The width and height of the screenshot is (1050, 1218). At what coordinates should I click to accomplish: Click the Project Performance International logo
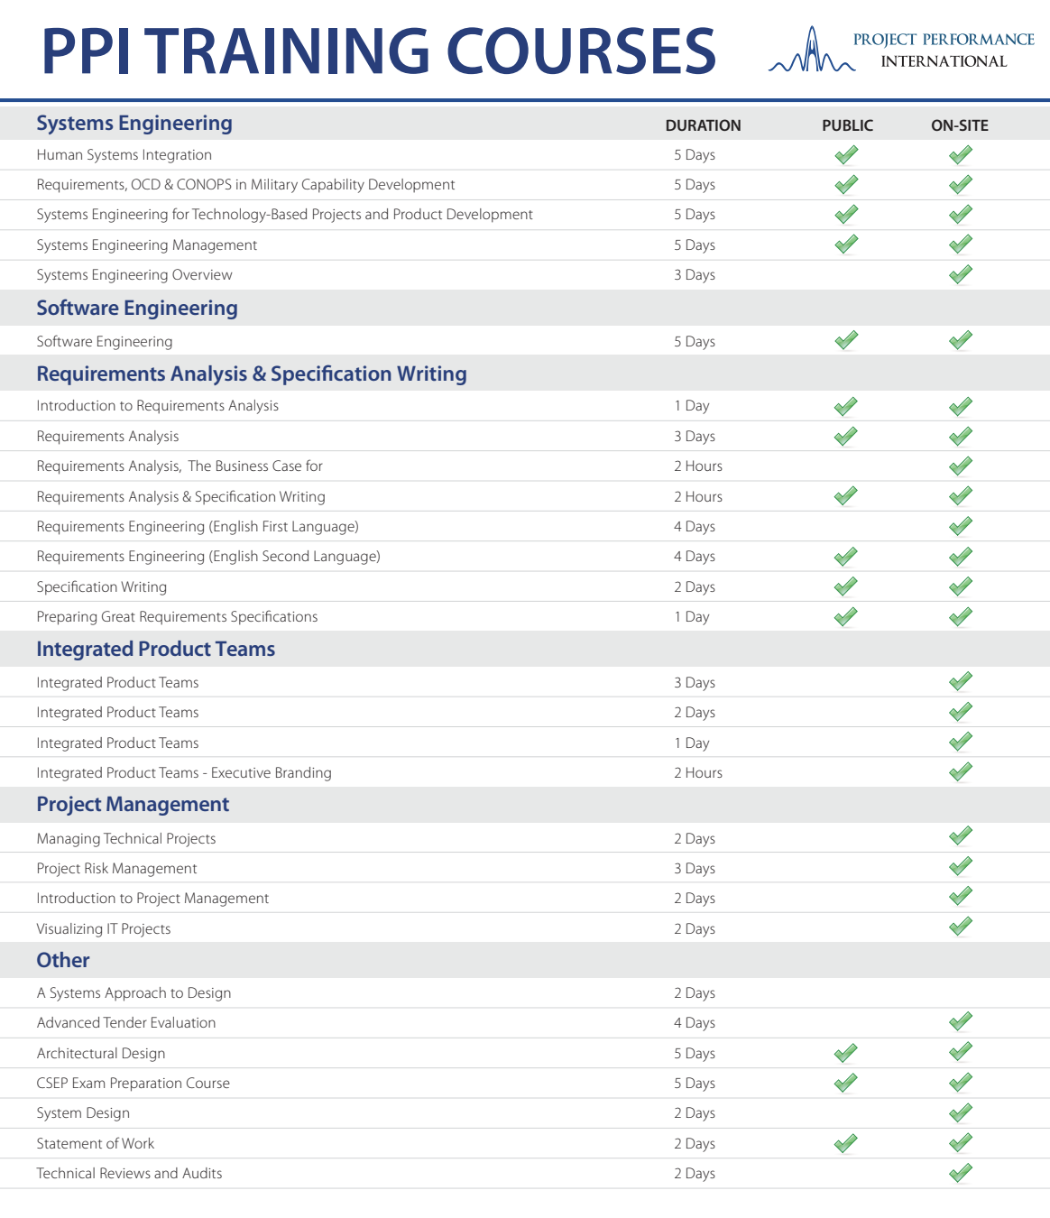[900, 51]
